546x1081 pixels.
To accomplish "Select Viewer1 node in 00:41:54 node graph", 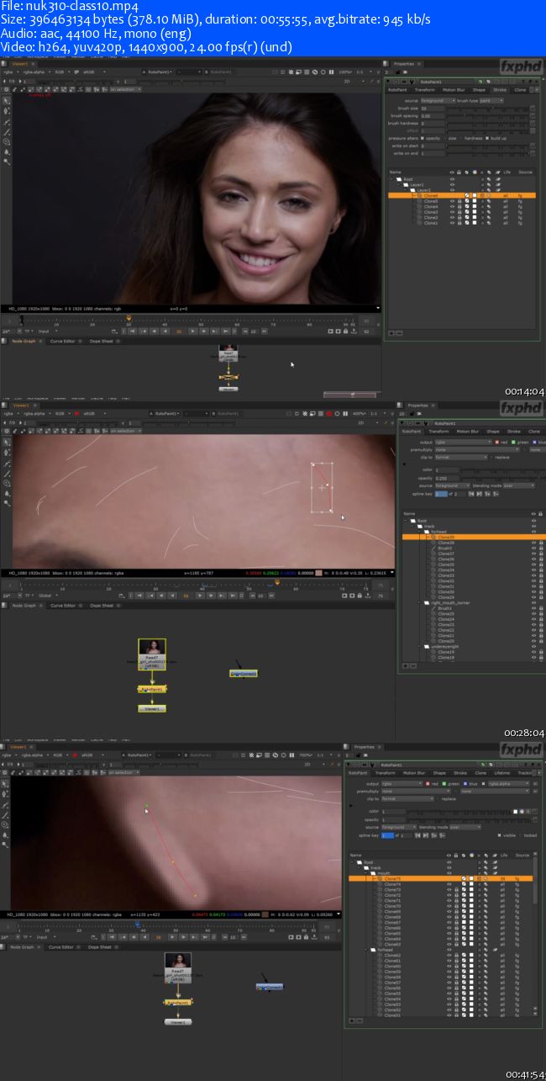I will pyautogui.click(x=177, y=1021).
